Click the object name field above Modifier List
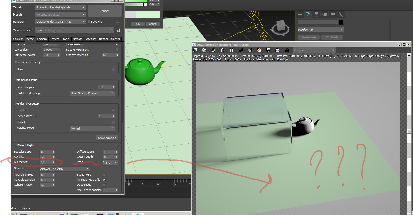413x215 pixels. (317, 22)
